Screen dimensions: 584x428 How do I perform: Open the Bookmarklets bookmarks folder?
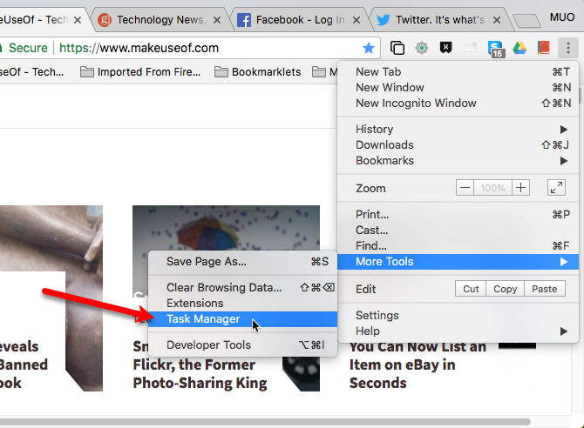tap(257, 71)
